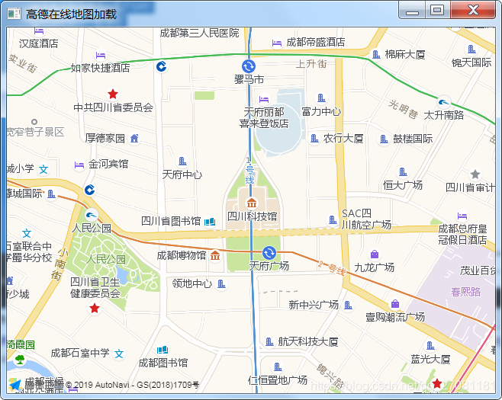Image resolution: width=502 pixels, height=400 pixels.
Task: Click the window's application icon in title bar
Action: [14, 14]
